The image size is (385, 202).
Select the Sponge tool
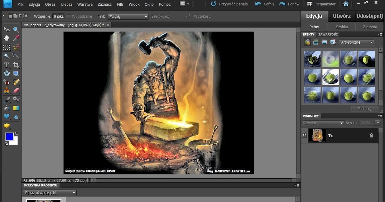pyautogui.click(x=6, y=126)
